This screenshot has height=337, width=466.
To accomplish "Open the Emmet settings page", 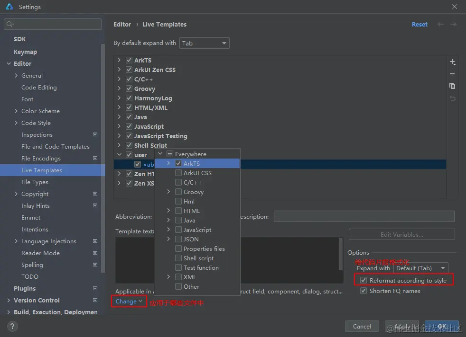I will pos(31,218).
